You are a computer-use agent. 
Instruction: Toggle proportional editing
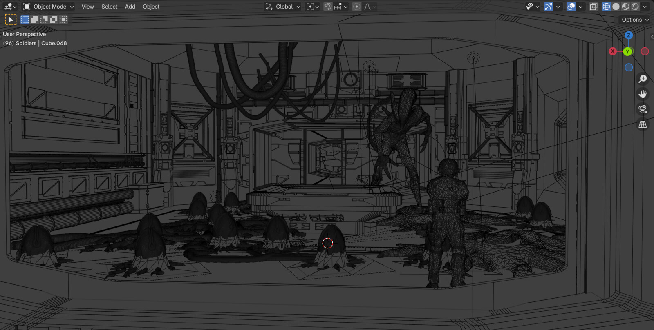(x=357, y=7)
